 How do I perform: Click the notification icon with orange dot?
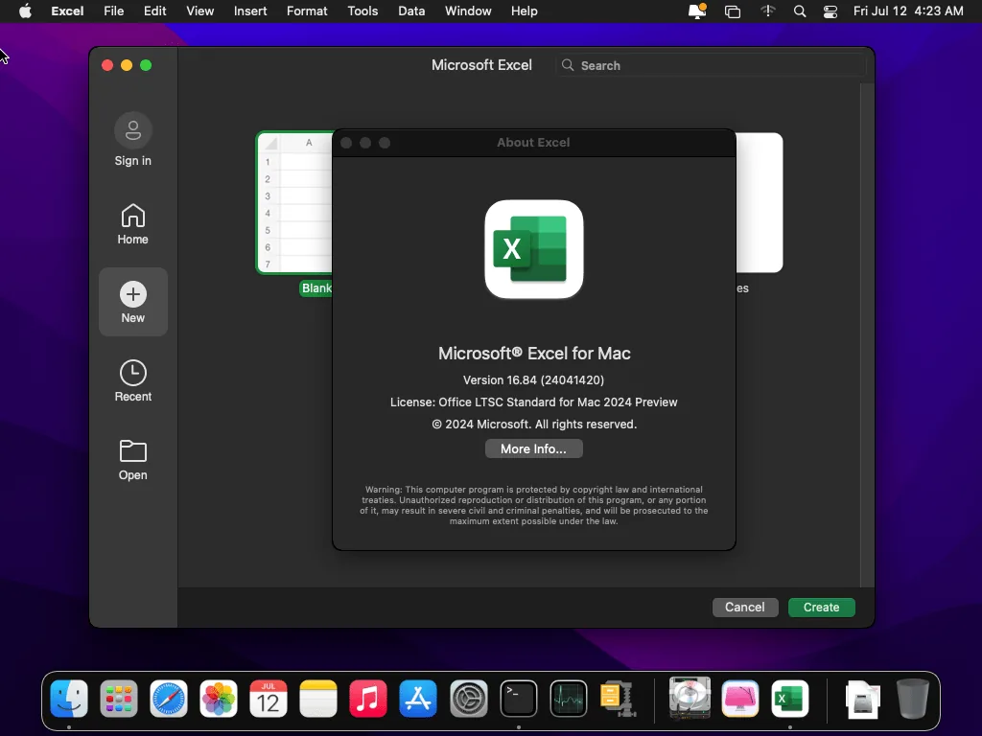pyautogui.click(x=697, y=11)
